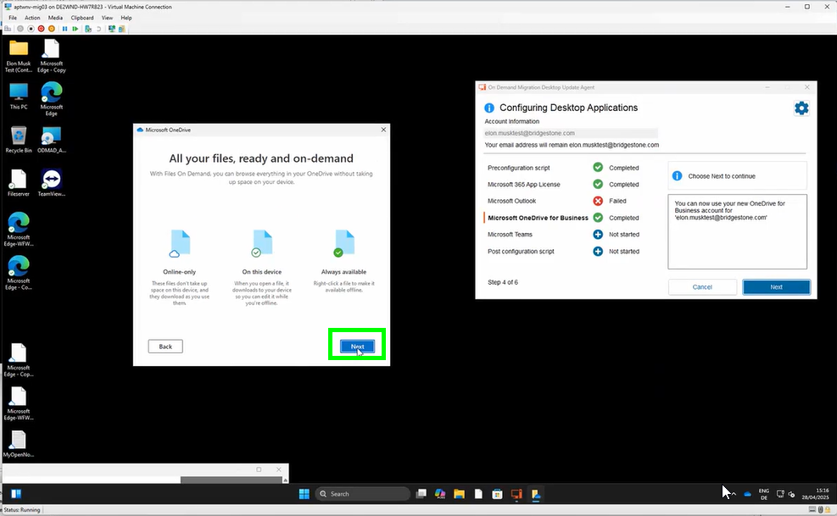Click the OneDrive setup taskbar icon
Screen dimensions: 837x516
[x=535, y=494]
